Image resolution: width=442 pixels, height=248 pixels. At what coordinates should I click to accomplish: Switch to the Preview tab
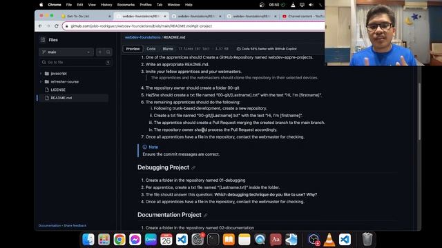coord(133,49)
